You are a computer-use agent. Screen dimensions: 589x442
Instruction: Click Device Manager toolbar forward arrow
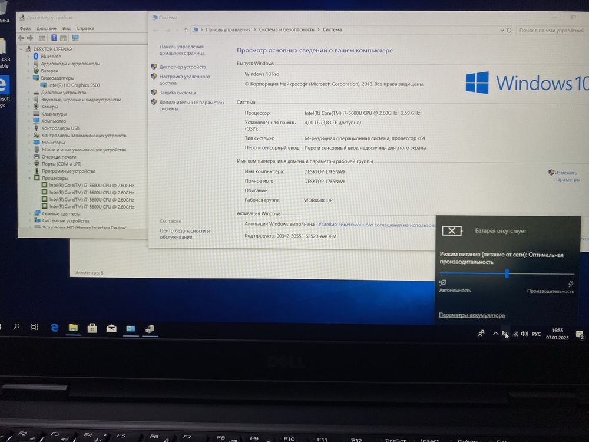[x=30, y=38]
